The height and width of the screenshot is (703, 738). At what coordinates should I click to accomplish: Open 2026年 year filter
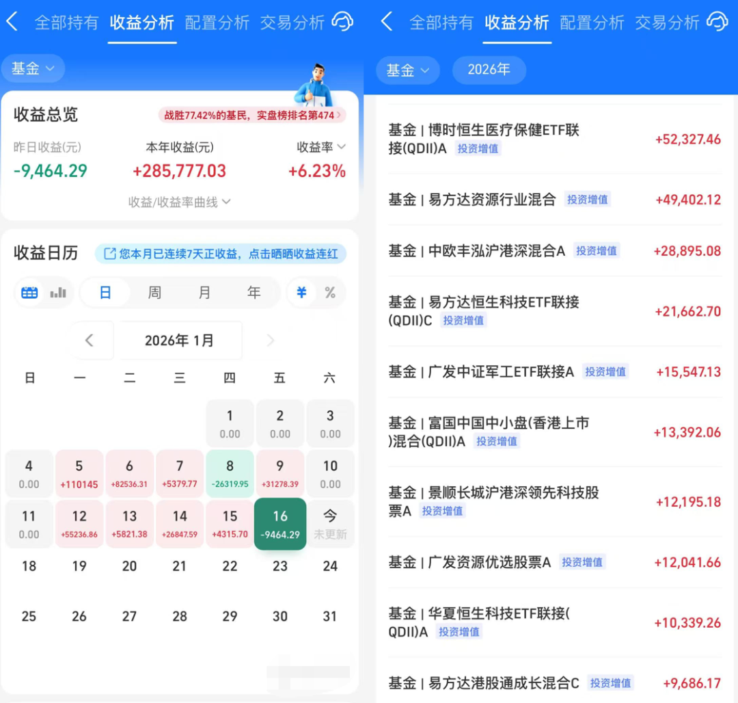pos(489,70)
